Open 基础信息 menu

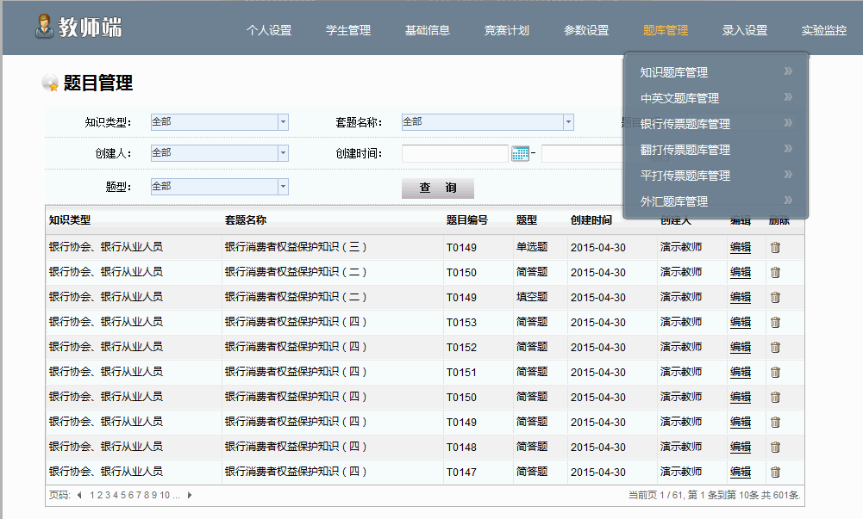click(x=428, y=30)
